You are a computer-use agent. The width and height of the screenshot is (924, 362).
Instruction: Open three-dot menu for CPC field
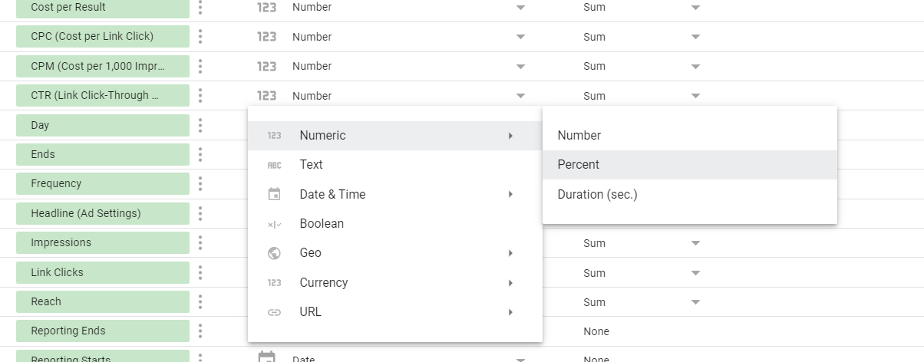200,37
